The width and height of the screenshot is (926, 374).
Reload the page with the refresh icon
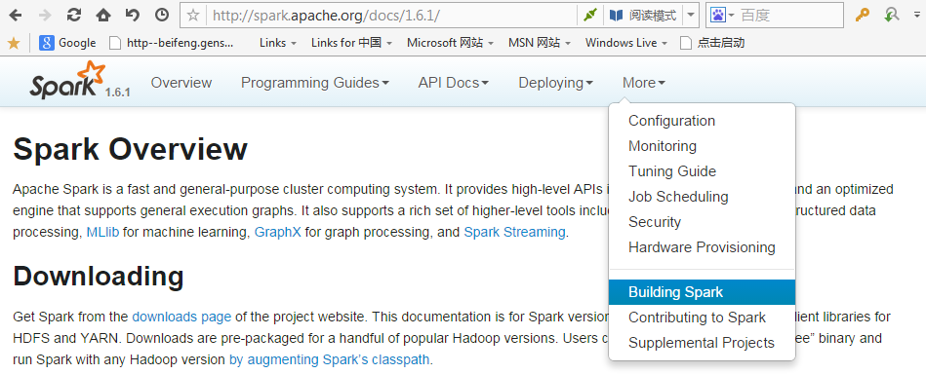pos(74,16)
